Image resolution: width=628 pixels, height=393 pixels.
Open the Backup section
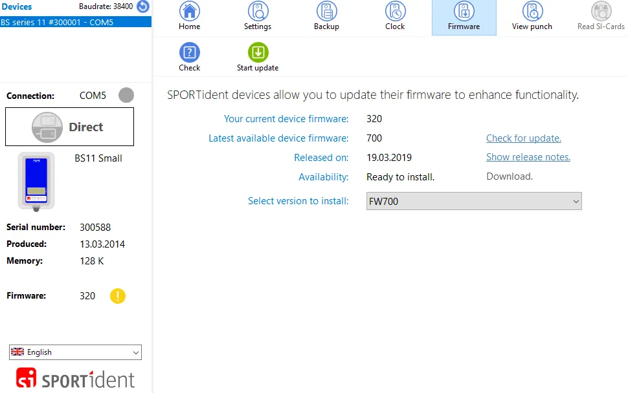point(326,16)
